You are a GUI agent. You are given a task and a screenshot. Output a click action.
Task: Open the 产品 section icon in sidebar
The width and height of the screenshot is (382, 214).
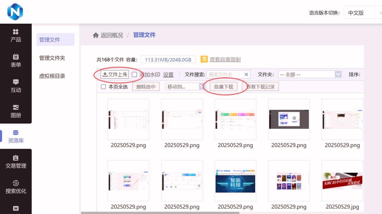tap(16, 32)
